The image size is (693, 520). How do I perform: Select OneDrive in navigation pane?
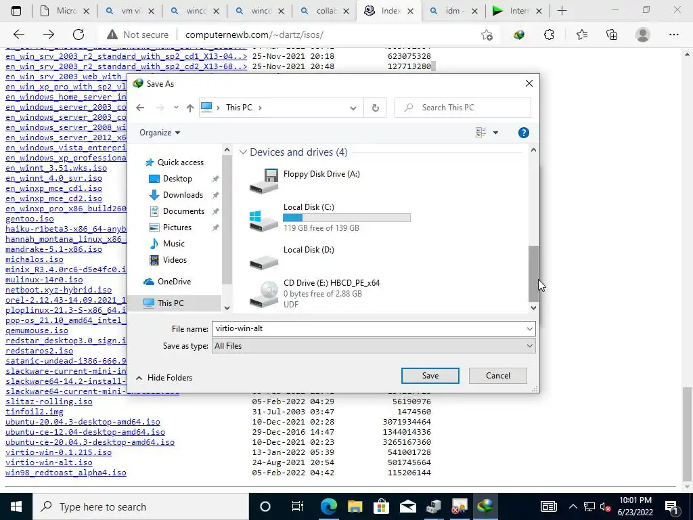pos(174,282)
